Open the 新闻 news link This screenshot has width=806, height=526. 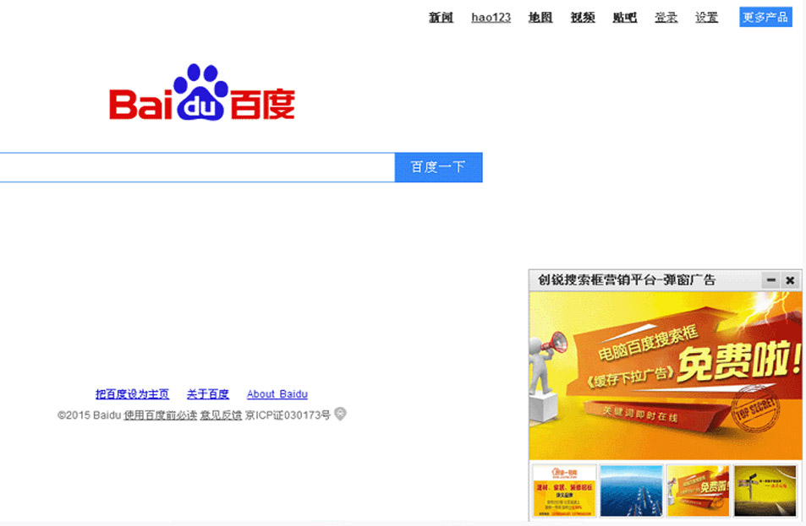pos(441,18)
